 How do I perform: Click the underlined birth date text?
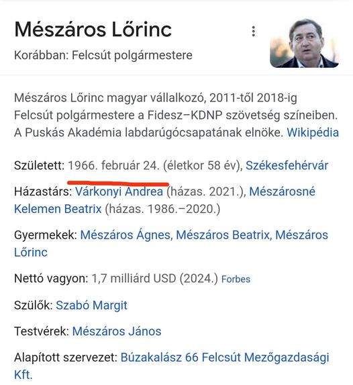[113, 165]
